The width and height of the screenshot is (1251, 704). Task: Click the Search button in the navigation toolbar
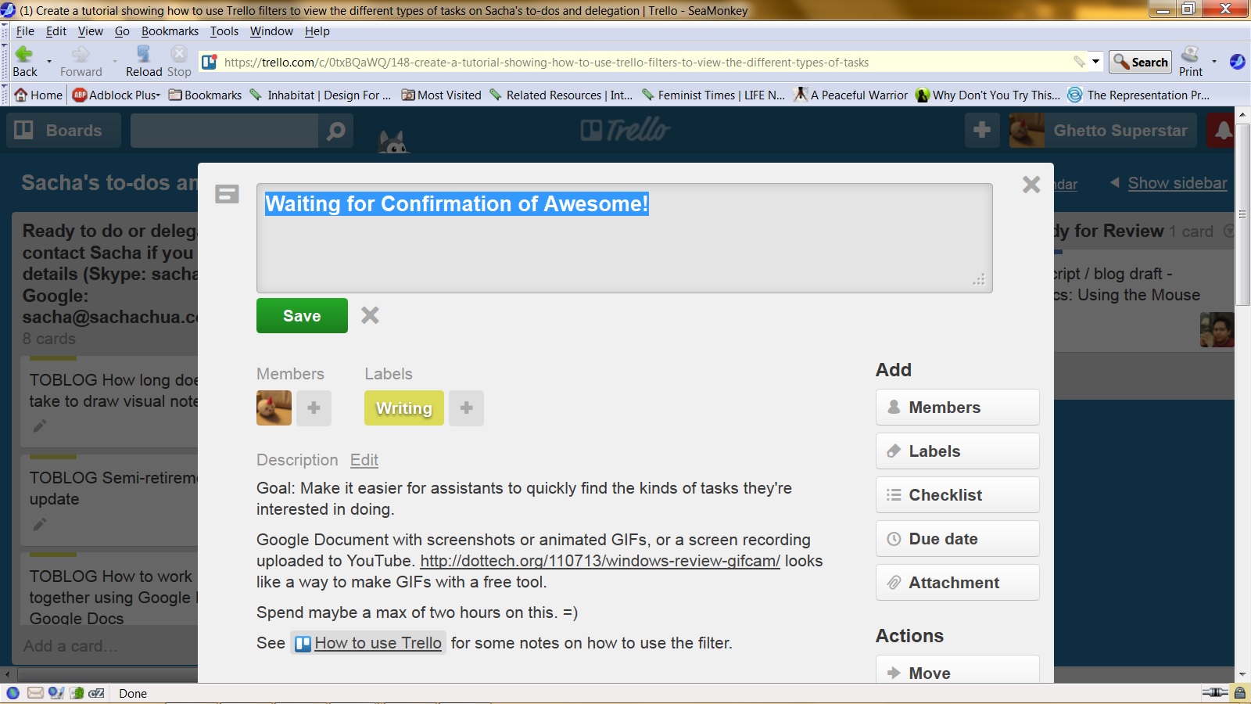coord(1140,62)
